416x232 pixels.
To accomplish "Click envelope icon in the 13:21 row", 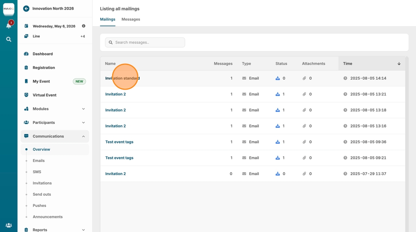I will pyautogui.click(x=244, y=94).
